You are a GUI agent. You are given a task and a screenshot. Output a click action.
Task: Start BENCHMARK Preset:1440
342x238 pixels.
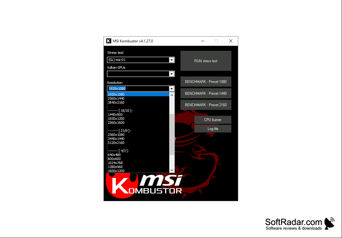[206, 93]
